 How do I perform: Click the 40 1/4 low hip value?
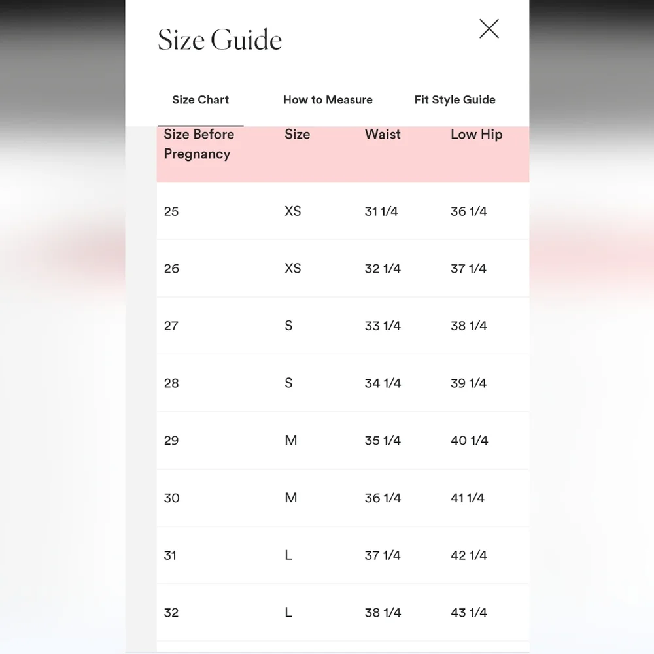[x=469, y=441]
